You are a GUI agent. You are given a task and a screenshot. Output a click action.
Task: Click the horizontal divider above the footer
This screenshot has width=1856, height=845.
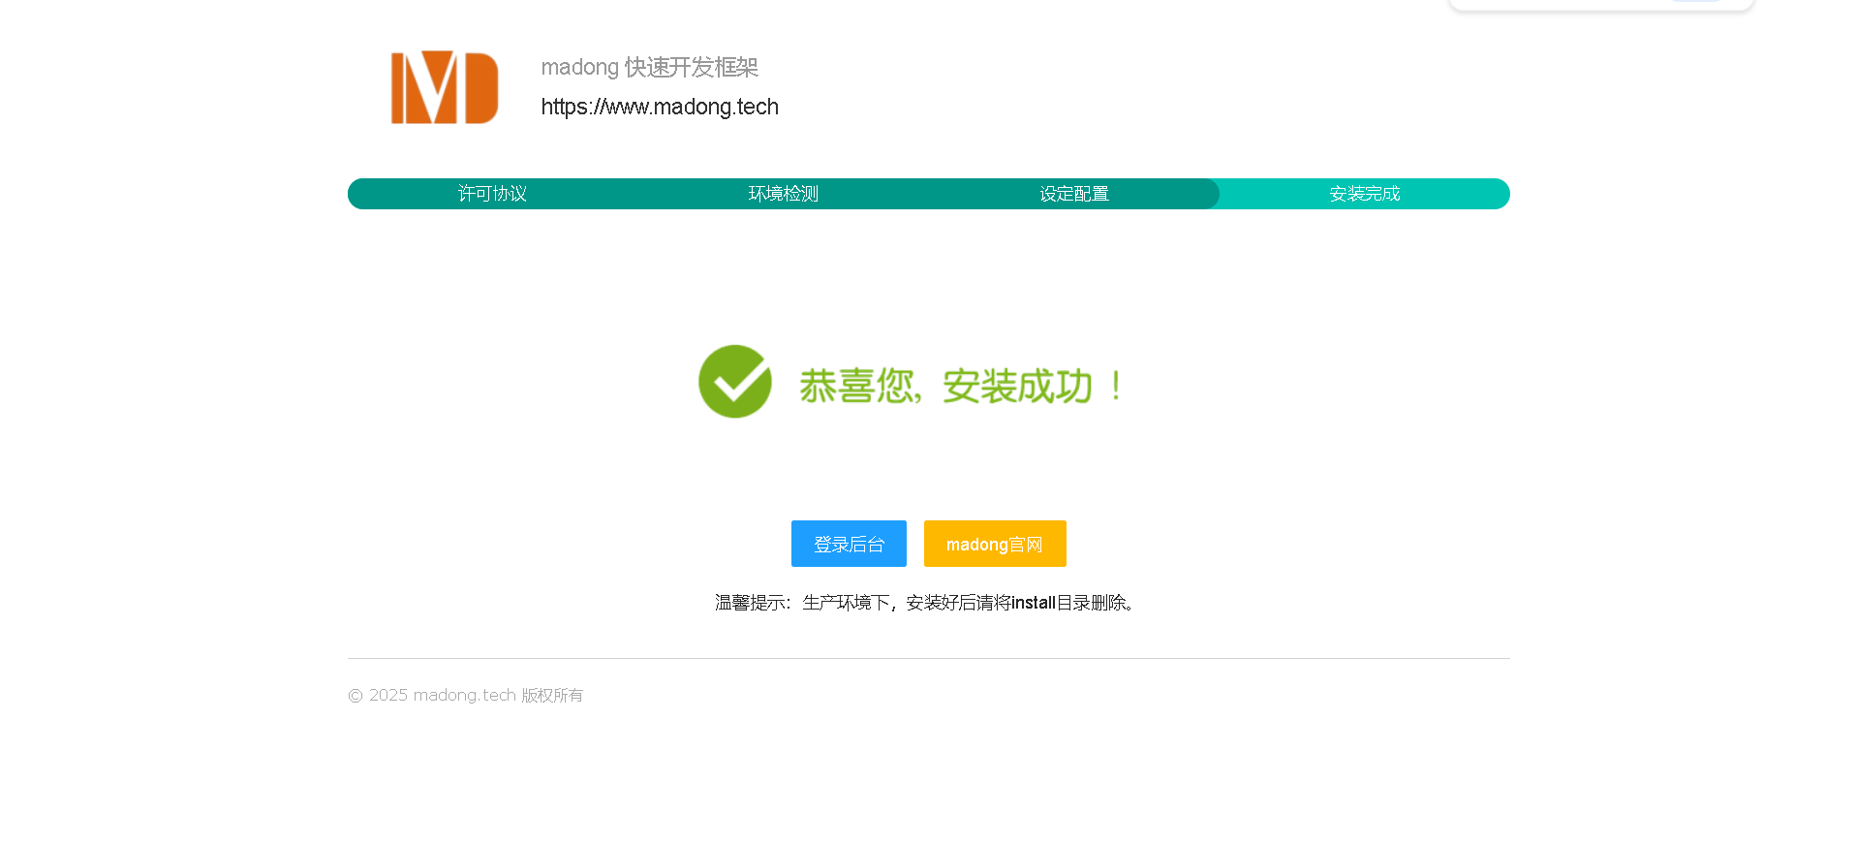(x=928, y=658)
